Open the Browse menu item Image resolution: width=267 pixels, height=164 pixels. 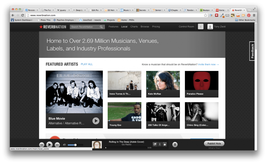(145, 27)
